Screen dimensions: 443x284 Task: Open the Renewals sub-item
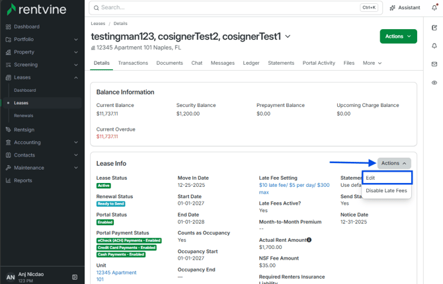[x=23, y=116]
